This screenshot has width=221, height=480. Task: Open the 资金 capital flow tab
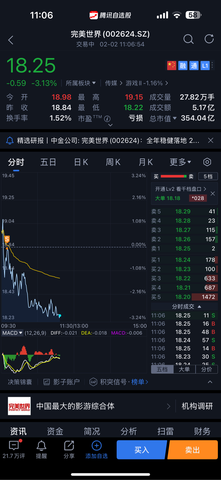(x=55, y=431)
